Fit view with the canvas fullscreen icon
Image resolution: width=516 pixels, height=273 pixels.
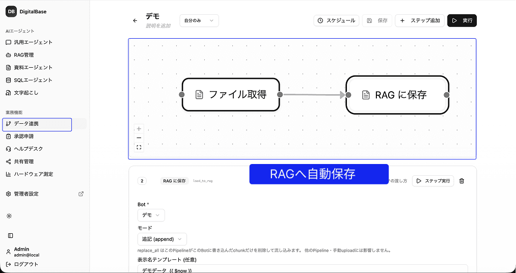(139, 147)
